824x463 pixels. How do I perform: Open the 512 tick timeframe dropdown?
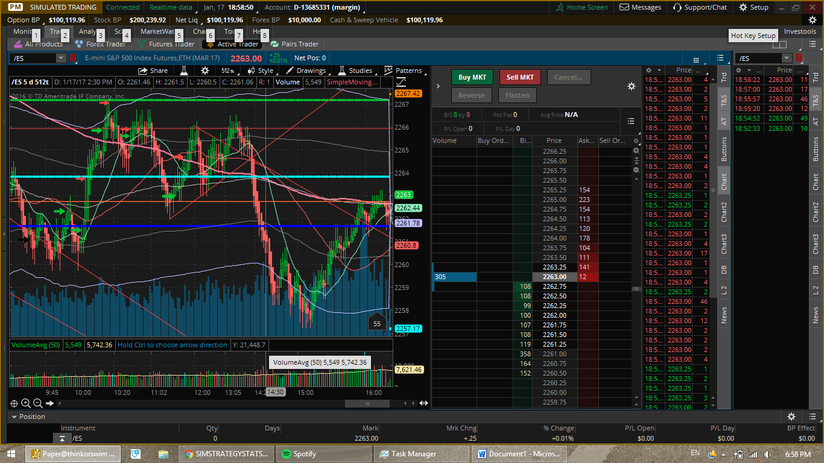[229, 71]
